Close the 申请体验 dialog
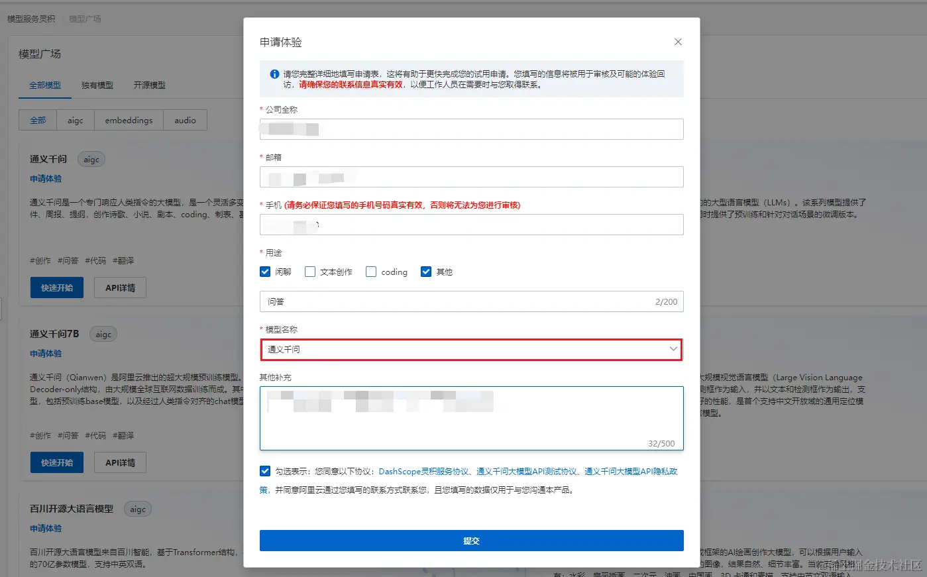This screenshot has height=577, width=927. 678,42
